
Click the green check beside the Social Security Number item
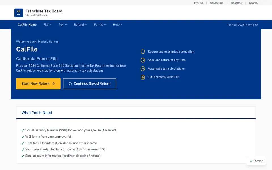point(23,130)
